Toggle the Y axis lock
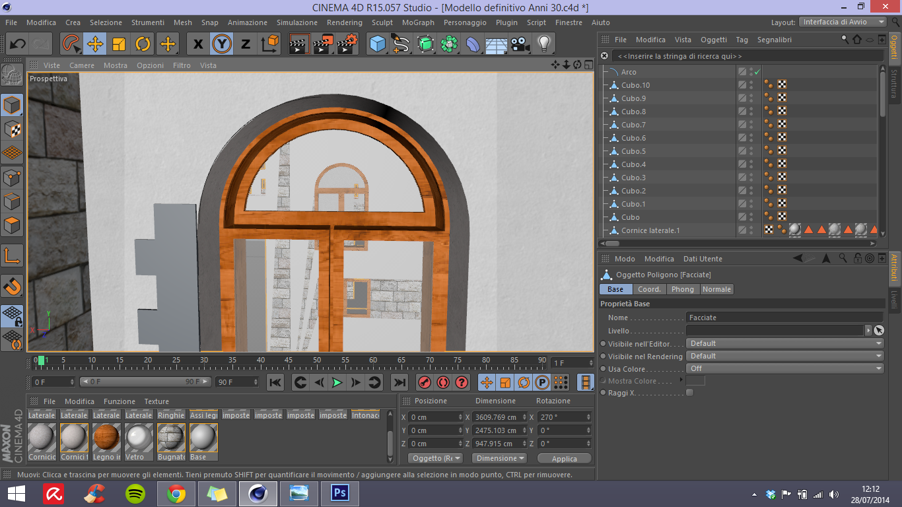 click(222, 44)
